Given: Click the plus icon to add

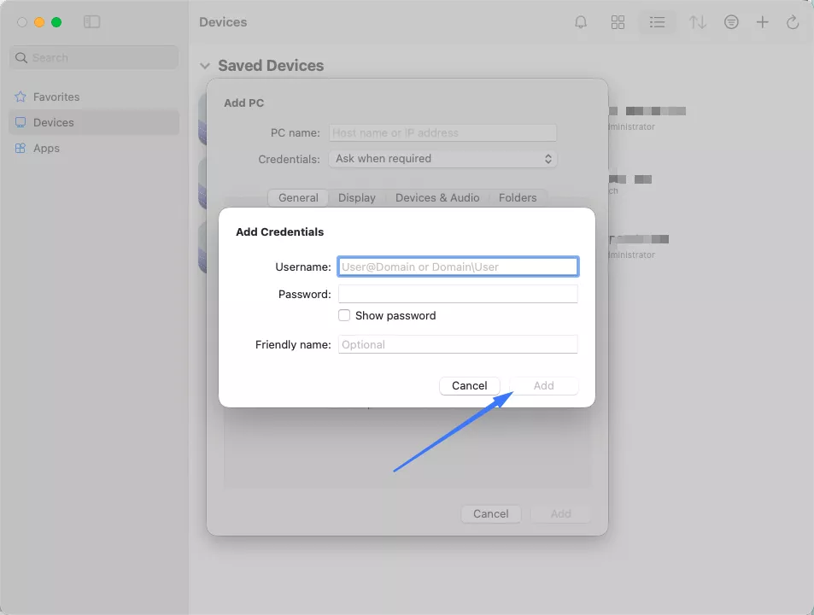Looking at the screenshot, I should coord(763,23).
